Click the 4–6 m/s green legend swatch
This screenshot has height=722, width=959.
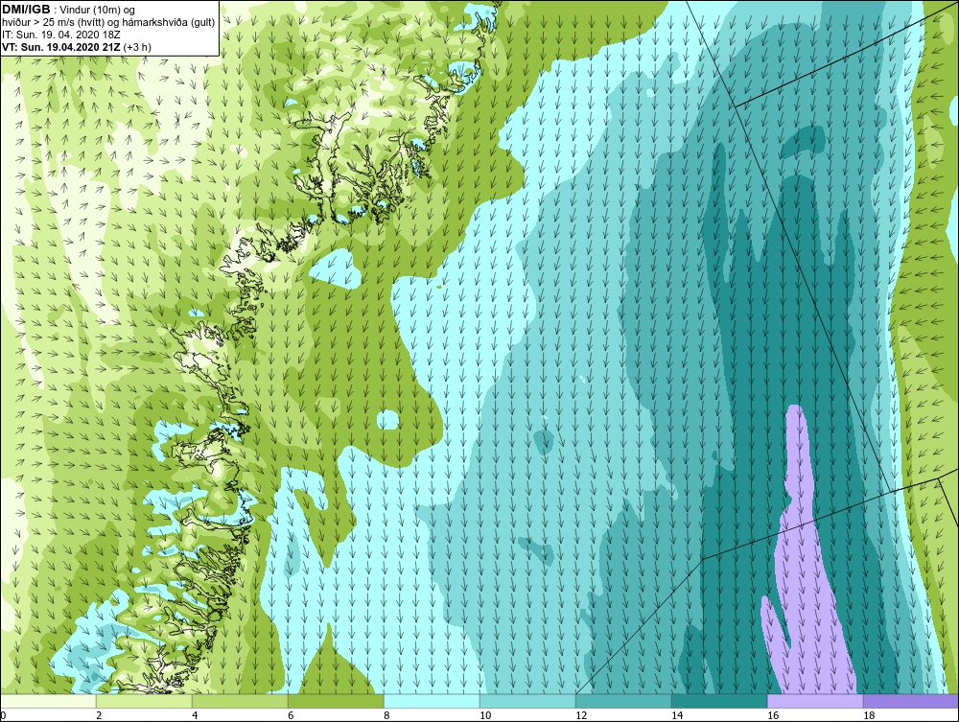click(241, 701)
